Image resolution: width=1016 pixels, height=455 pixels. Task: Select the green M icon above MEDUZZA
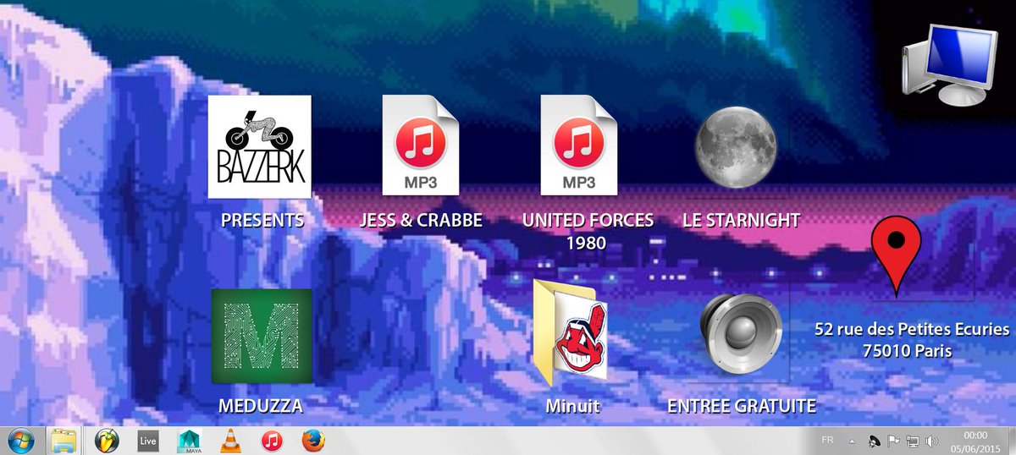[261, 336]
